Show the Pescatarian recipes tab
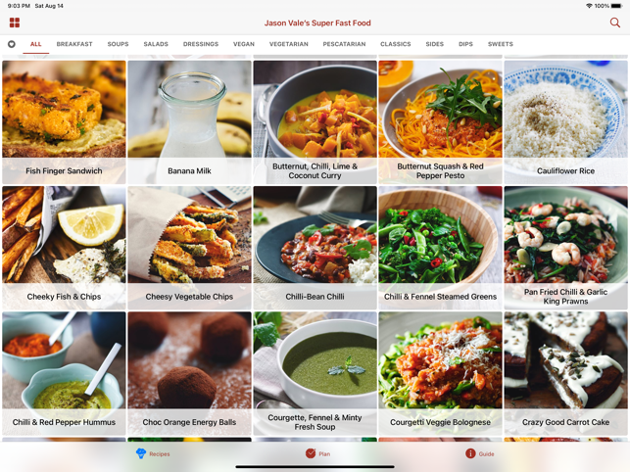The image size is (630, 472). pos(344,44)
